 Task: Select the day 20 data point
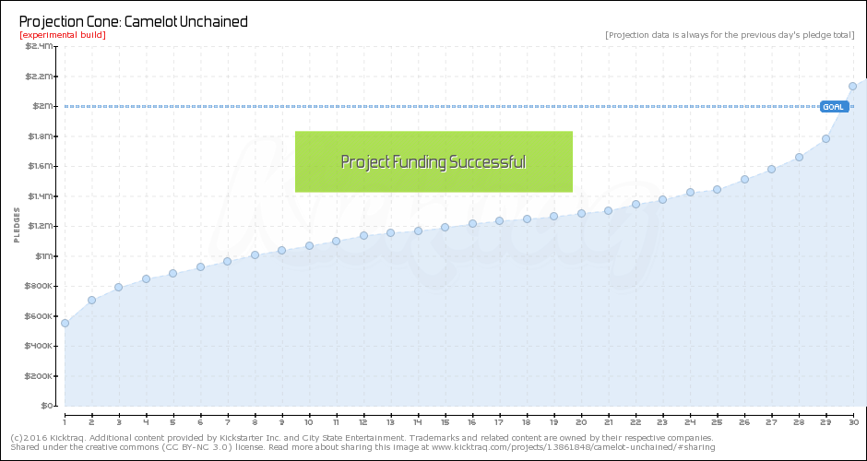click(x=581, y=213)
